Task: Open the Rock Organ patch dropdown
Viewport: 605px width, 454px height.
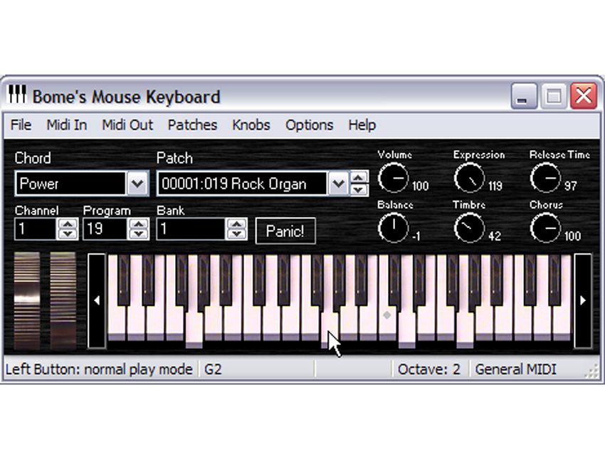Action: 340,184
